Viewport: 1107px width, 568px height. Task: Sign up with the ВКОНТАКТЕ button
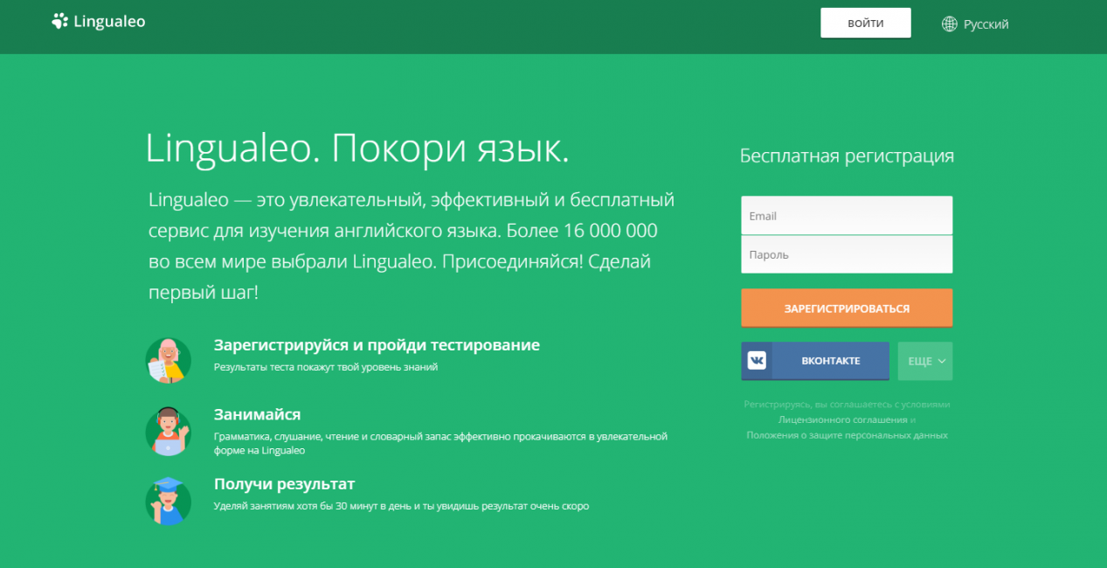pyautogui.click(x=815, y=361)
